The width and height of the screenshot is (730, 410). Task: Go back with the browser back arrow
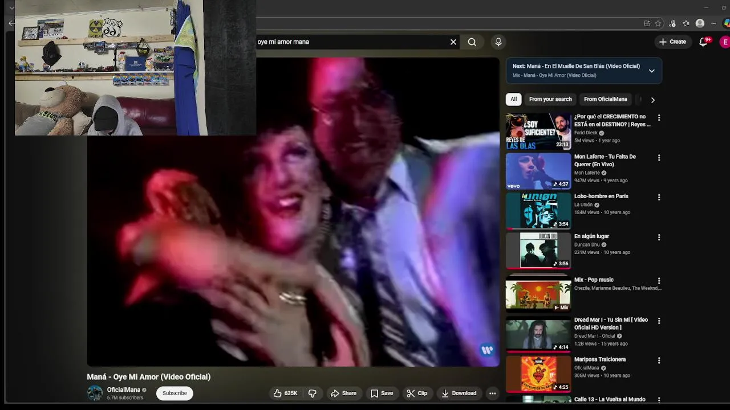pos(11,23)
